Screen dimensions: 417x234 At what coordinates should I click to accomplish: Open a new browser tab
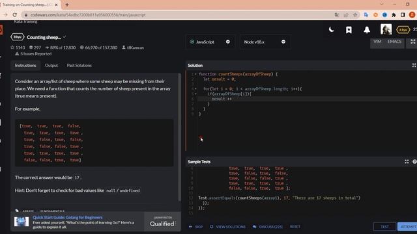67,5
